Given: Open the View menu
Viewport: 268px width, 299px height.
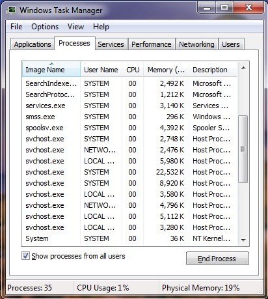Looking at the screenshot, I should click(75, 27).
